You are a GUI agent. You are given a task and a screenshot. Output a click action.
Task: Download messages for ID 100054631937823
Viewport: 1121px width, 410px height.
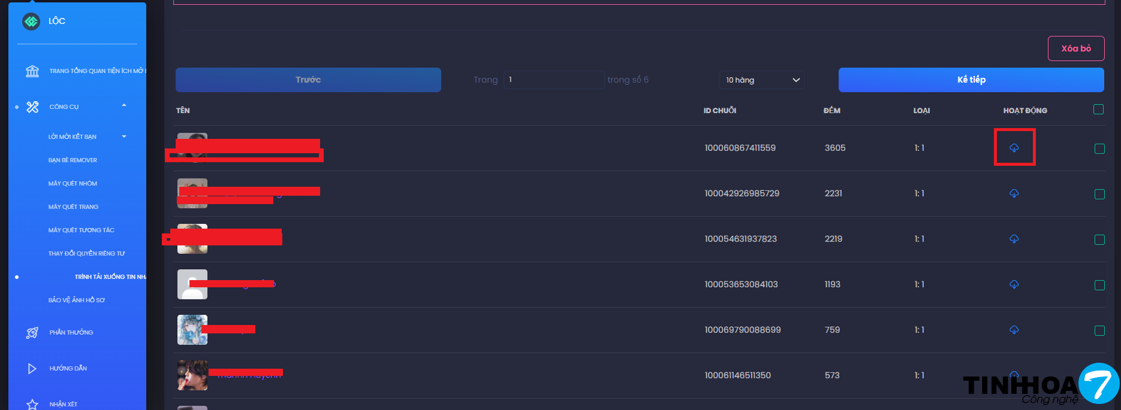[x=1014, y=239]
